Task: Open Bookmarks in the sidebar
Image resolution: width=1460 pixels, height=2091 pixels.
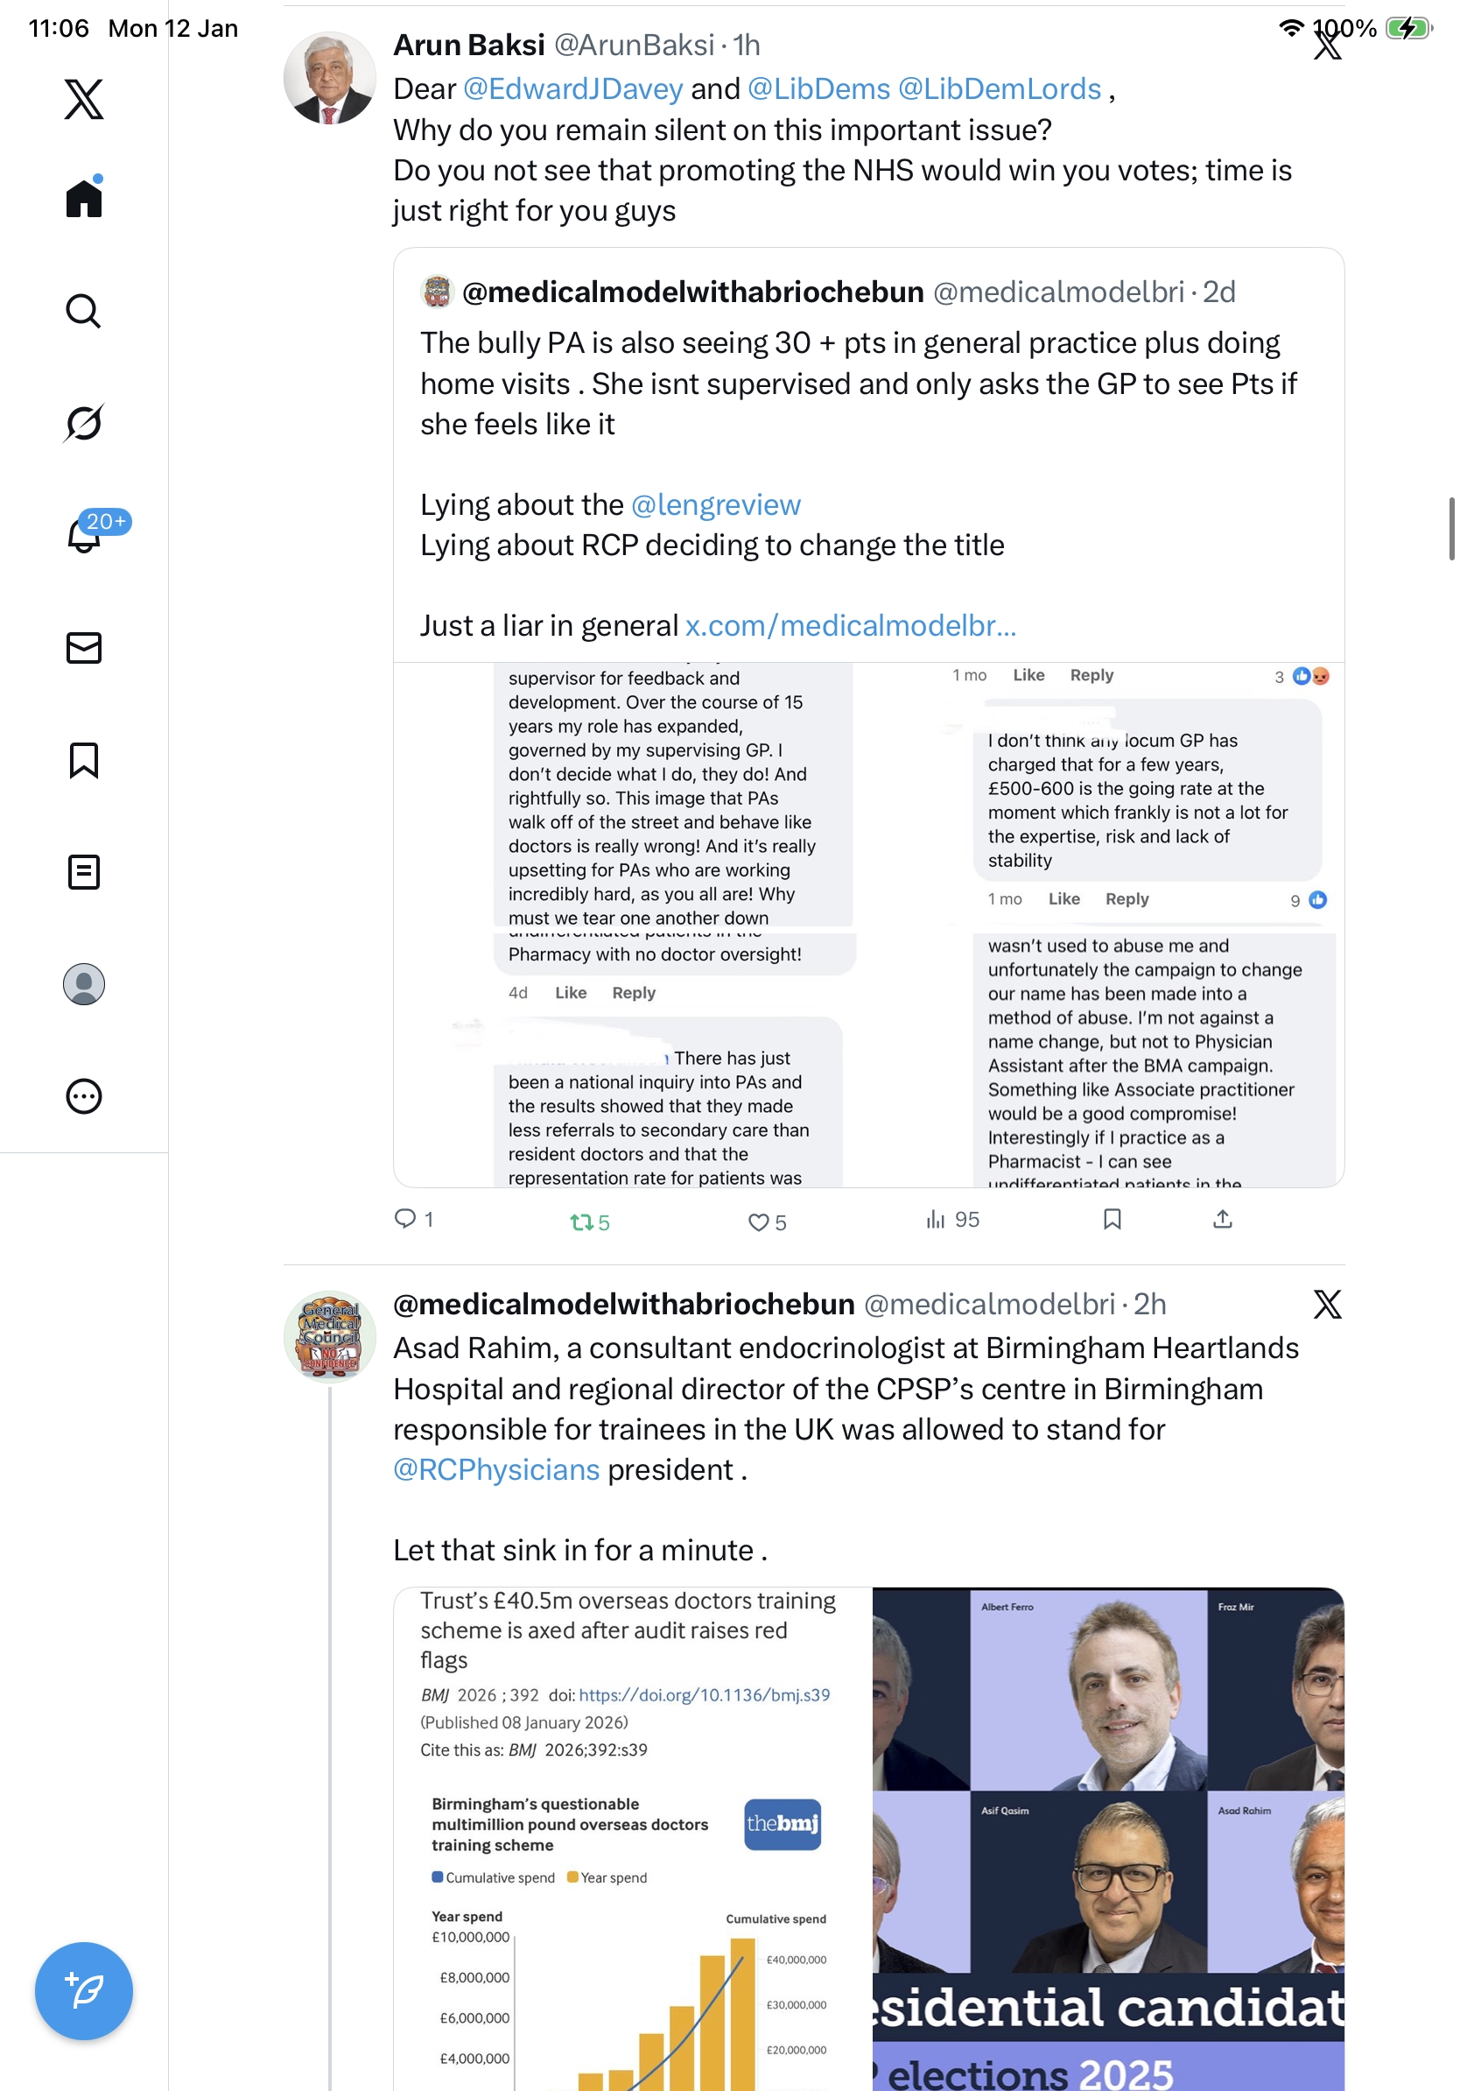Action: [x=84, y=759]
